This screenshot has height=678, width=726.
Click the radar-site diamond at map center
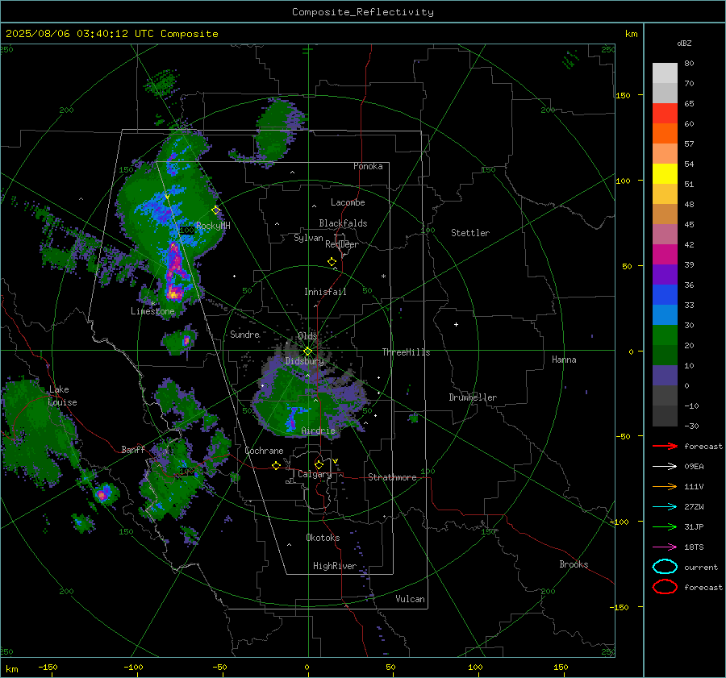pos(307,351)
